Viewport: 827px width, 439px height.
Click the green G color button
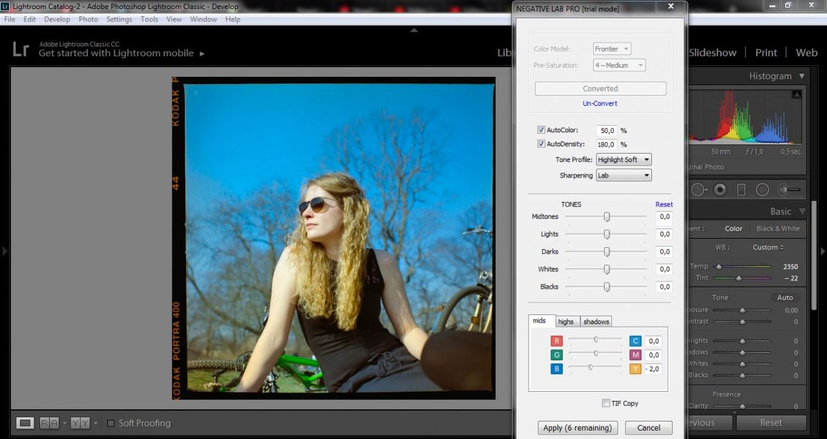pos(556,355)
